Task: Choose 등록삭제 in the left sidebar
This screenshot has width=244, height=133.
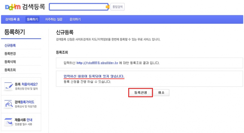Action: coord(10,62)
